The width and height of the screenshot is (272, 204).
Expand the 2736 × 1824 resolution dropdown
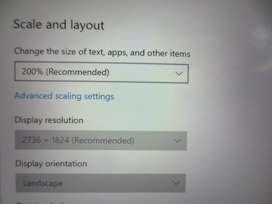(101, 140)
